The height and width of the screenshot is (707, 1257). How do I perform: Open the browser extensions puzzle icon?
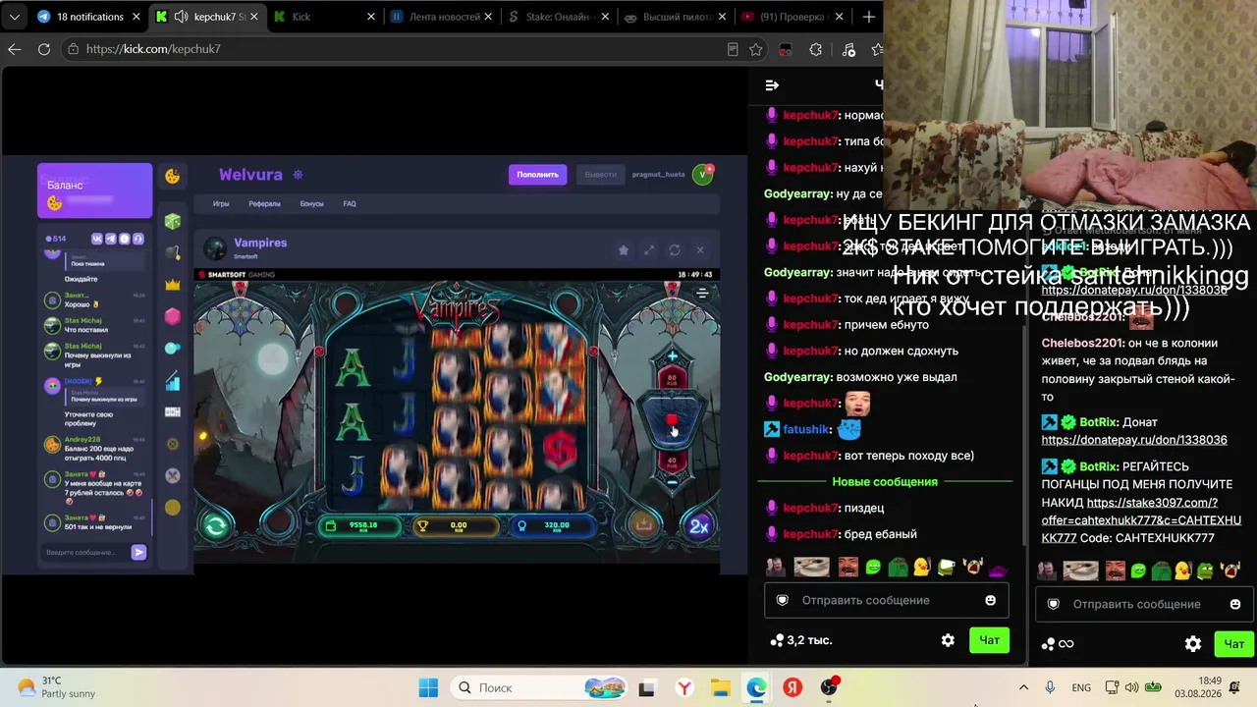pyautogui.click(x=815, y=49)
